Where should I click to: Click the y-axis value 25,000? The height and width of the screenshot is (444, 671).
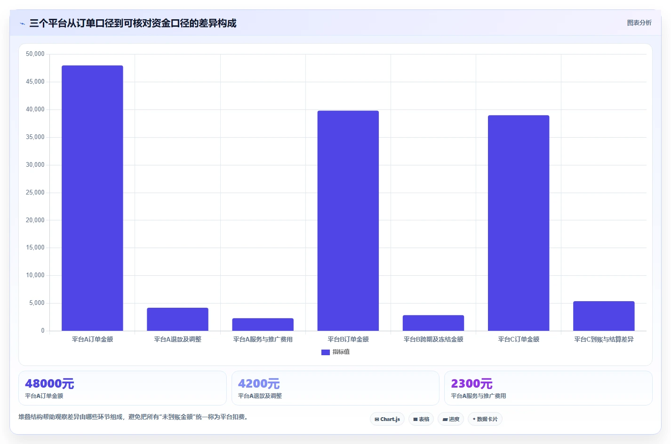[x=35, y=193]
